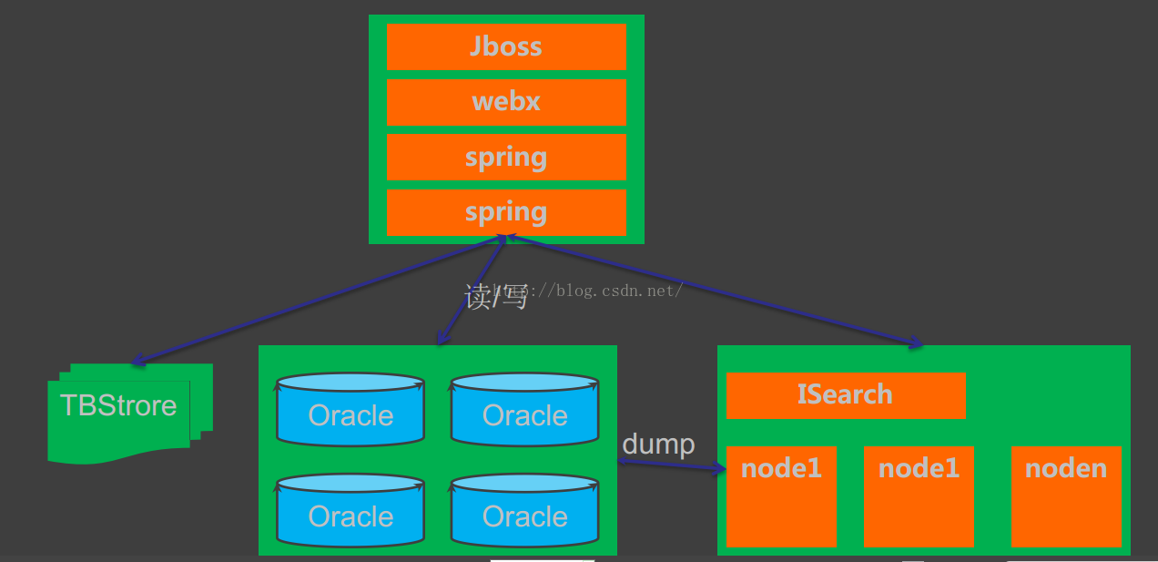Click the webx orange block
Screen dimensions: 1158x562
pyautogui.click(x=506, y=102)
